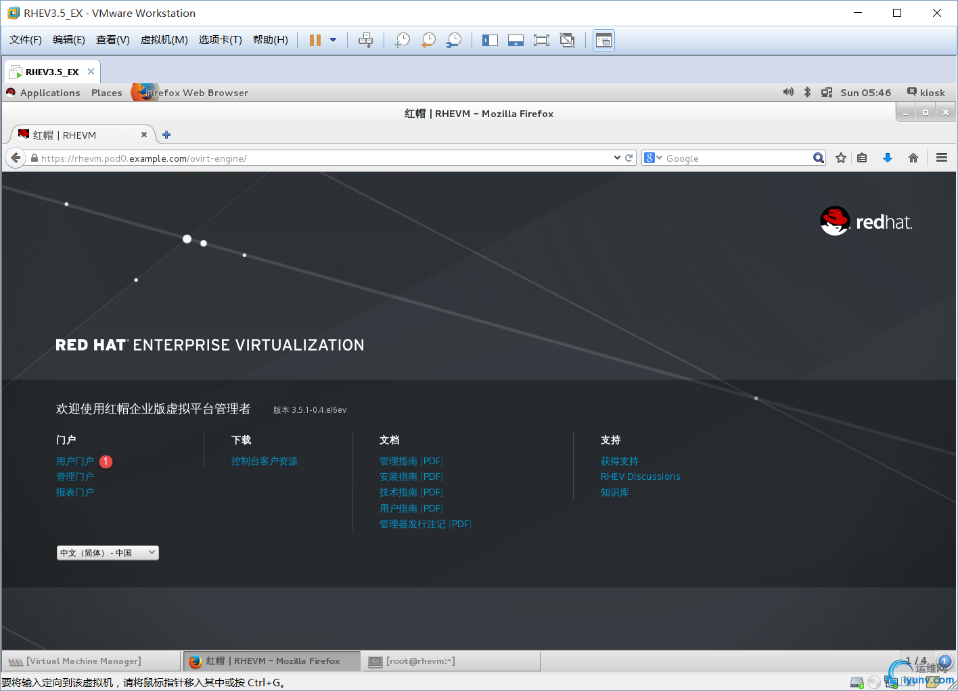
Task: Open the 安装指南 [PDF] document
Action: click(411, 476)
